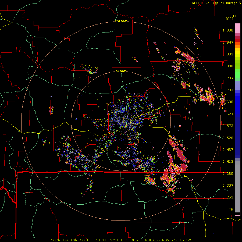Viewport: 242px width, 242px height.
Task: Click the 0.840 color scale value
Action: click(228, 66)
